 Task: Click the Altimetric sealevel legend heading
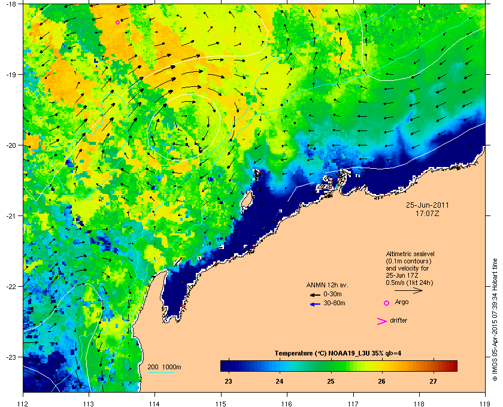point(410,254)
